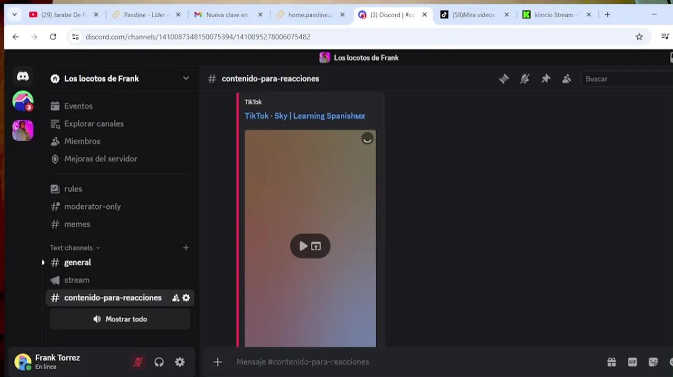Screen dimensions: 673x377
Task: Play the embedded TikTok video
Action: tap(303, 246)
